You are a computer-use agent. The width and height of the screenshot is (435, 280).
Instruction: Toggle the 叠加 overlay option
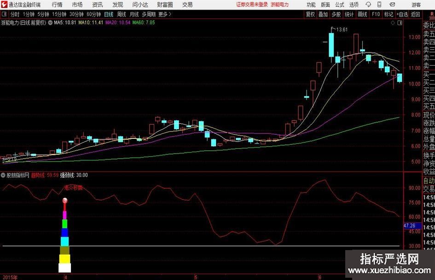point(323,14)
